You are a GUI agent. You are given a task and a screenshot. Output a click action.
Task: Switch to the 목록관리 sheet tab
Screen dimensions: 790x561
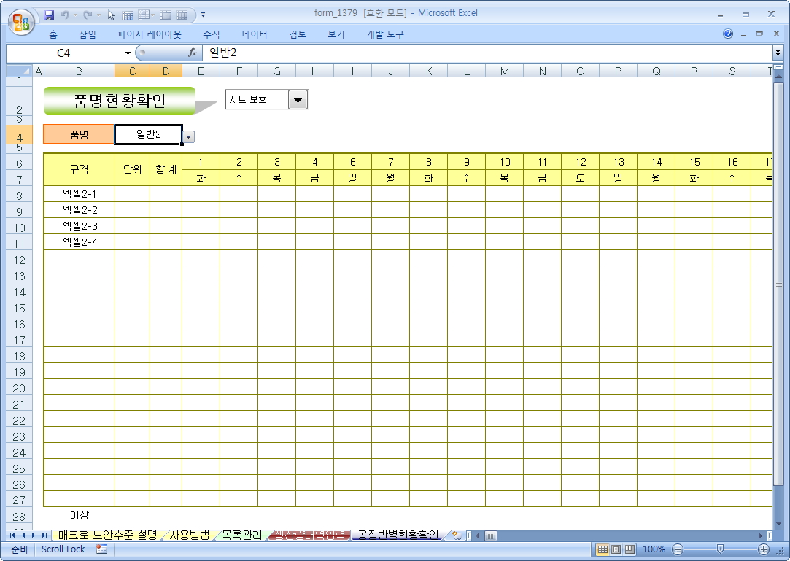pyautogui.click(x=241, y=535)
